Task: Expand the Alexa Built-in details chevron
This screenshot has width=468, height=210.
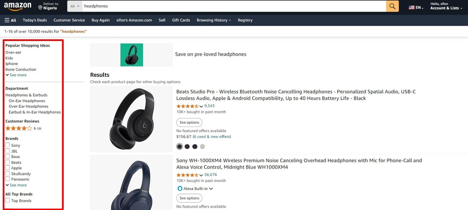Action: 211,188
